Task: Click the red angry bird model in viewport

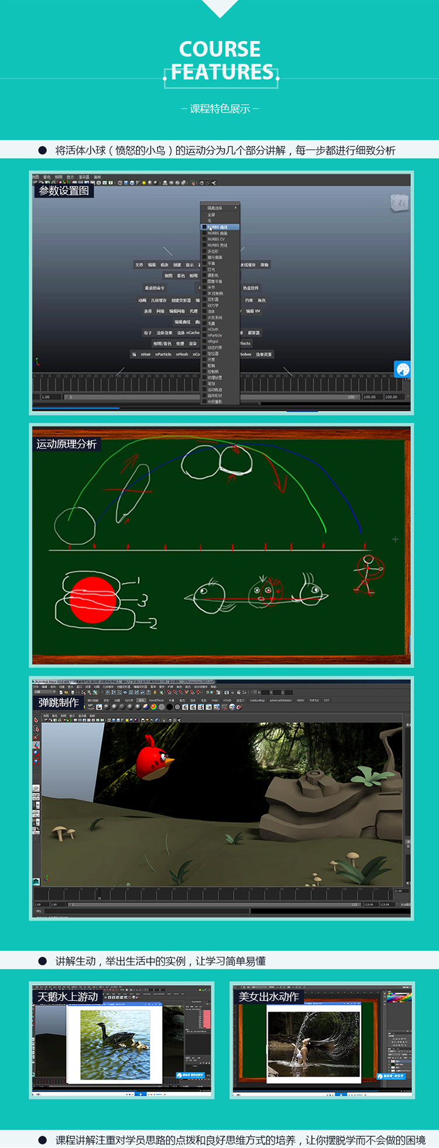Action: click(x=154, y=758)
